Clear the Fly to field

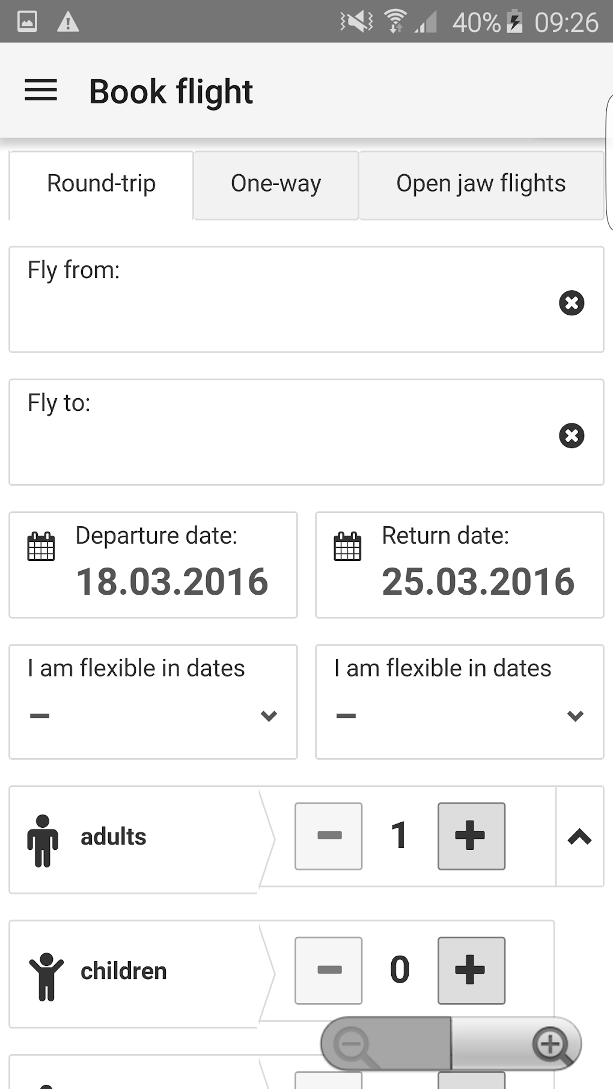coord(572,435)
